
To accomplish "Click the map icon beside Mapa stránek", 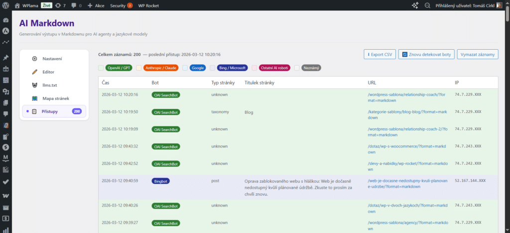I will coord(34,98).
